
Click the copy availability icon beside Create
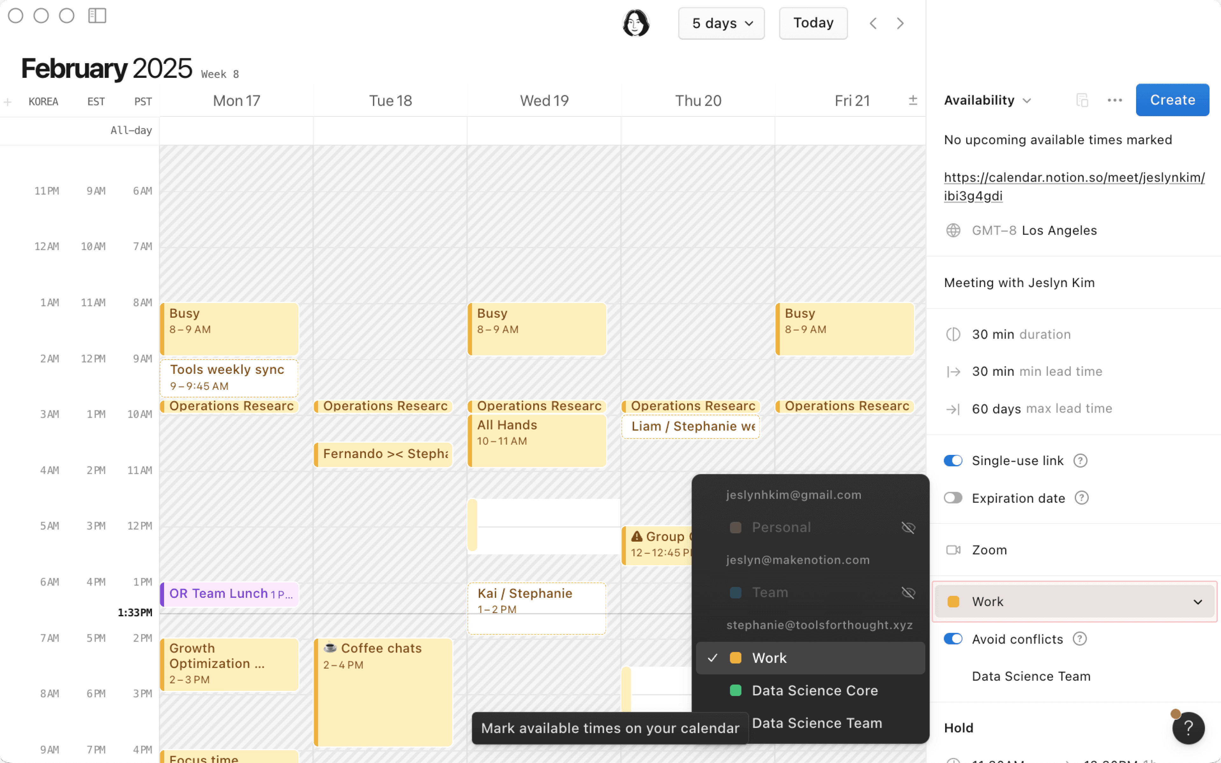[1082, 100]
